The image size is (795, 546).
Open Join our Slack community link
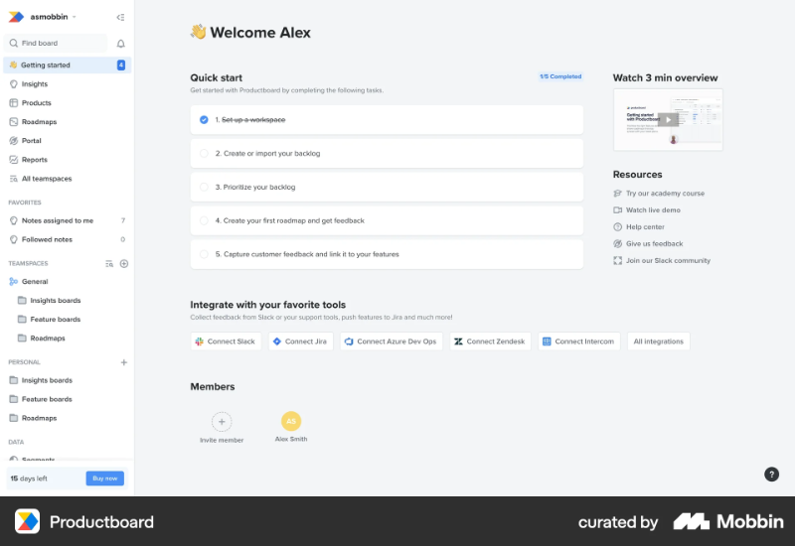tap(668, 261)
